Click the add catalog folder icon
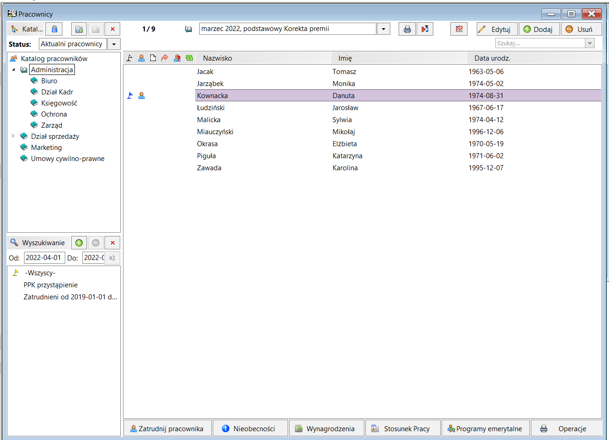 [x=79, y=29]
